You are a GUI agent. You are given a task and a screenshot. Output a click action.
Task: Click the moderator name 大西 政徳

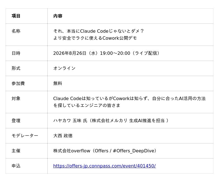point(63,136)
